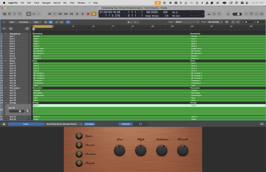Click the add track plus button
Viewport: 266px width, 172px height.
point(4,29)
